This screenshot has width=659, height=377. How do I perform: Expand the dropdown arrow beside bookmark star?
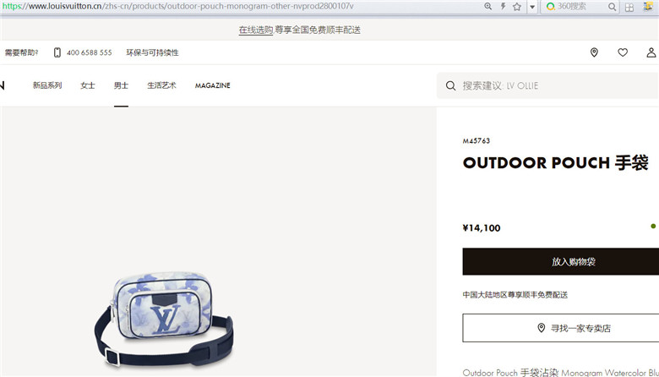point(532,7)
